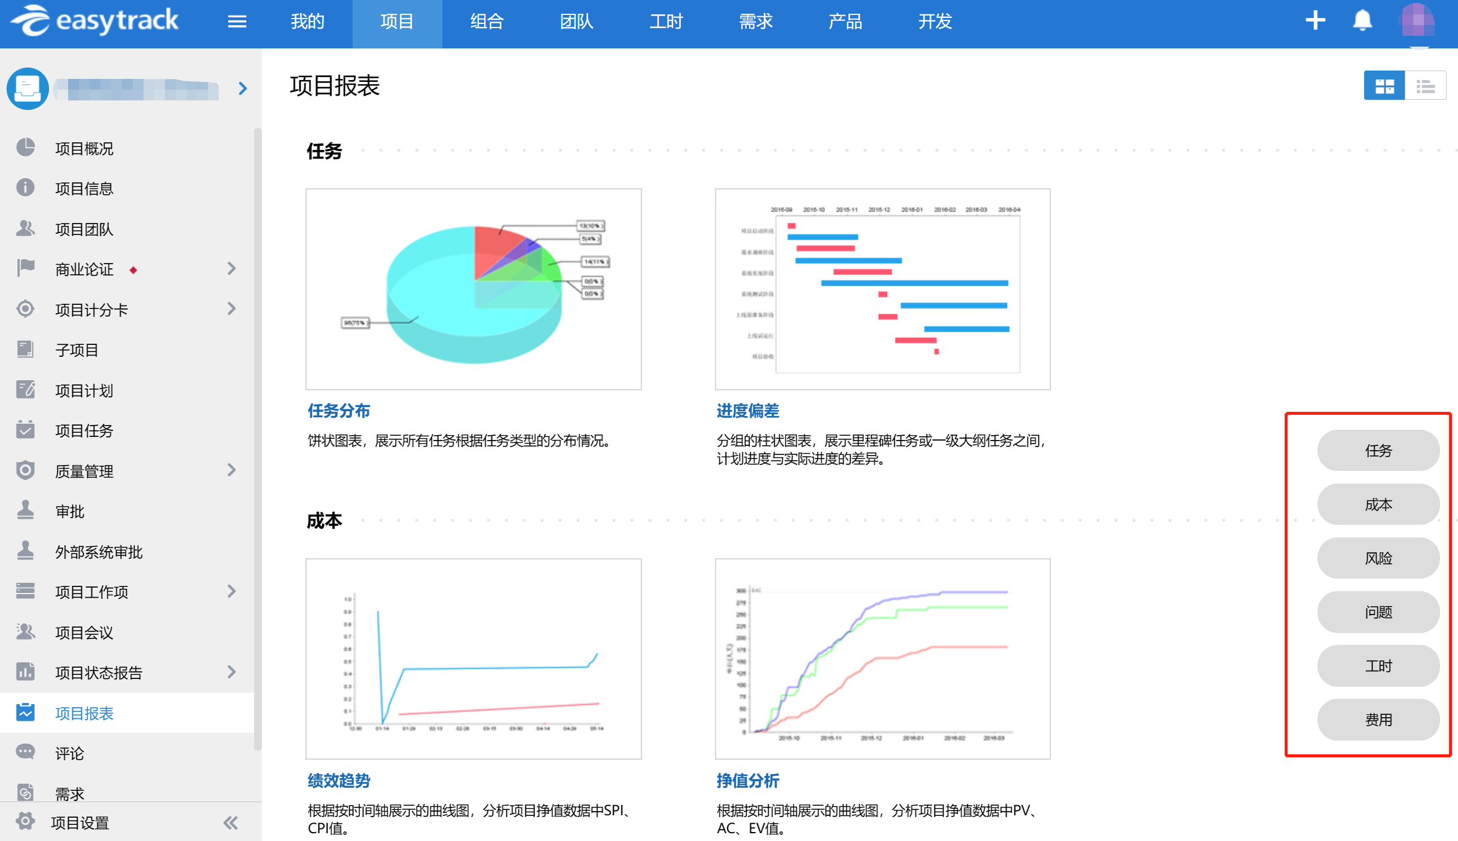Click the 项目设置 gear icon
The image size is (1458, 841).
[x=26, y=822]
